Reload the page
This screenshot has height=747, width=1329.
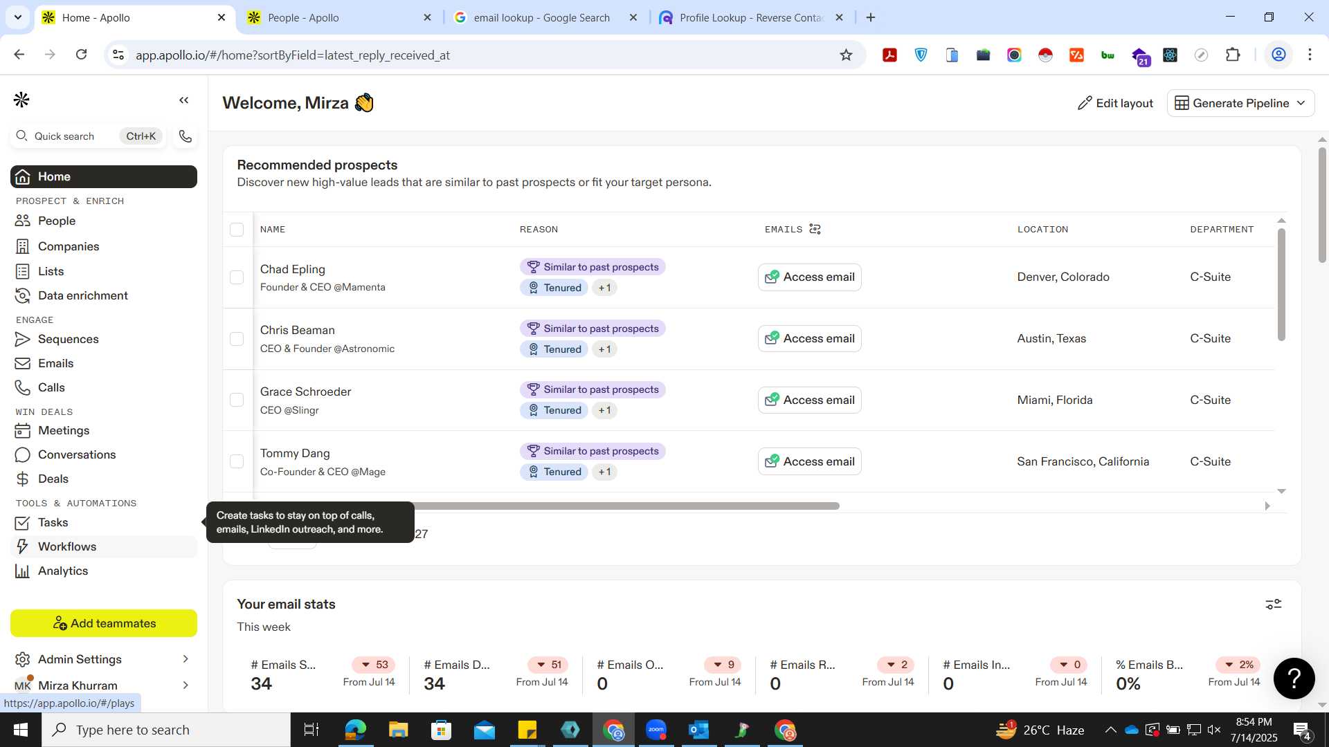pyautogui.click(x=81, y=55)
